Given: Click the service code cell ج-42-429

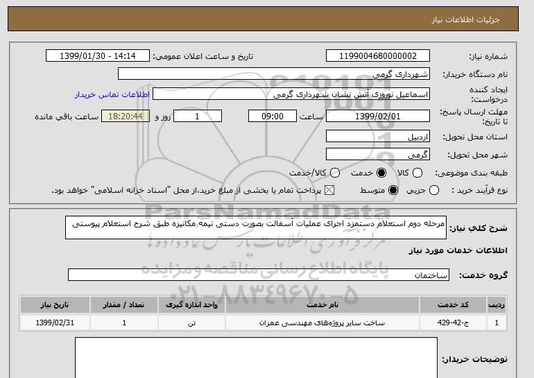Looking at the screenshot, I should click(453, 323).
